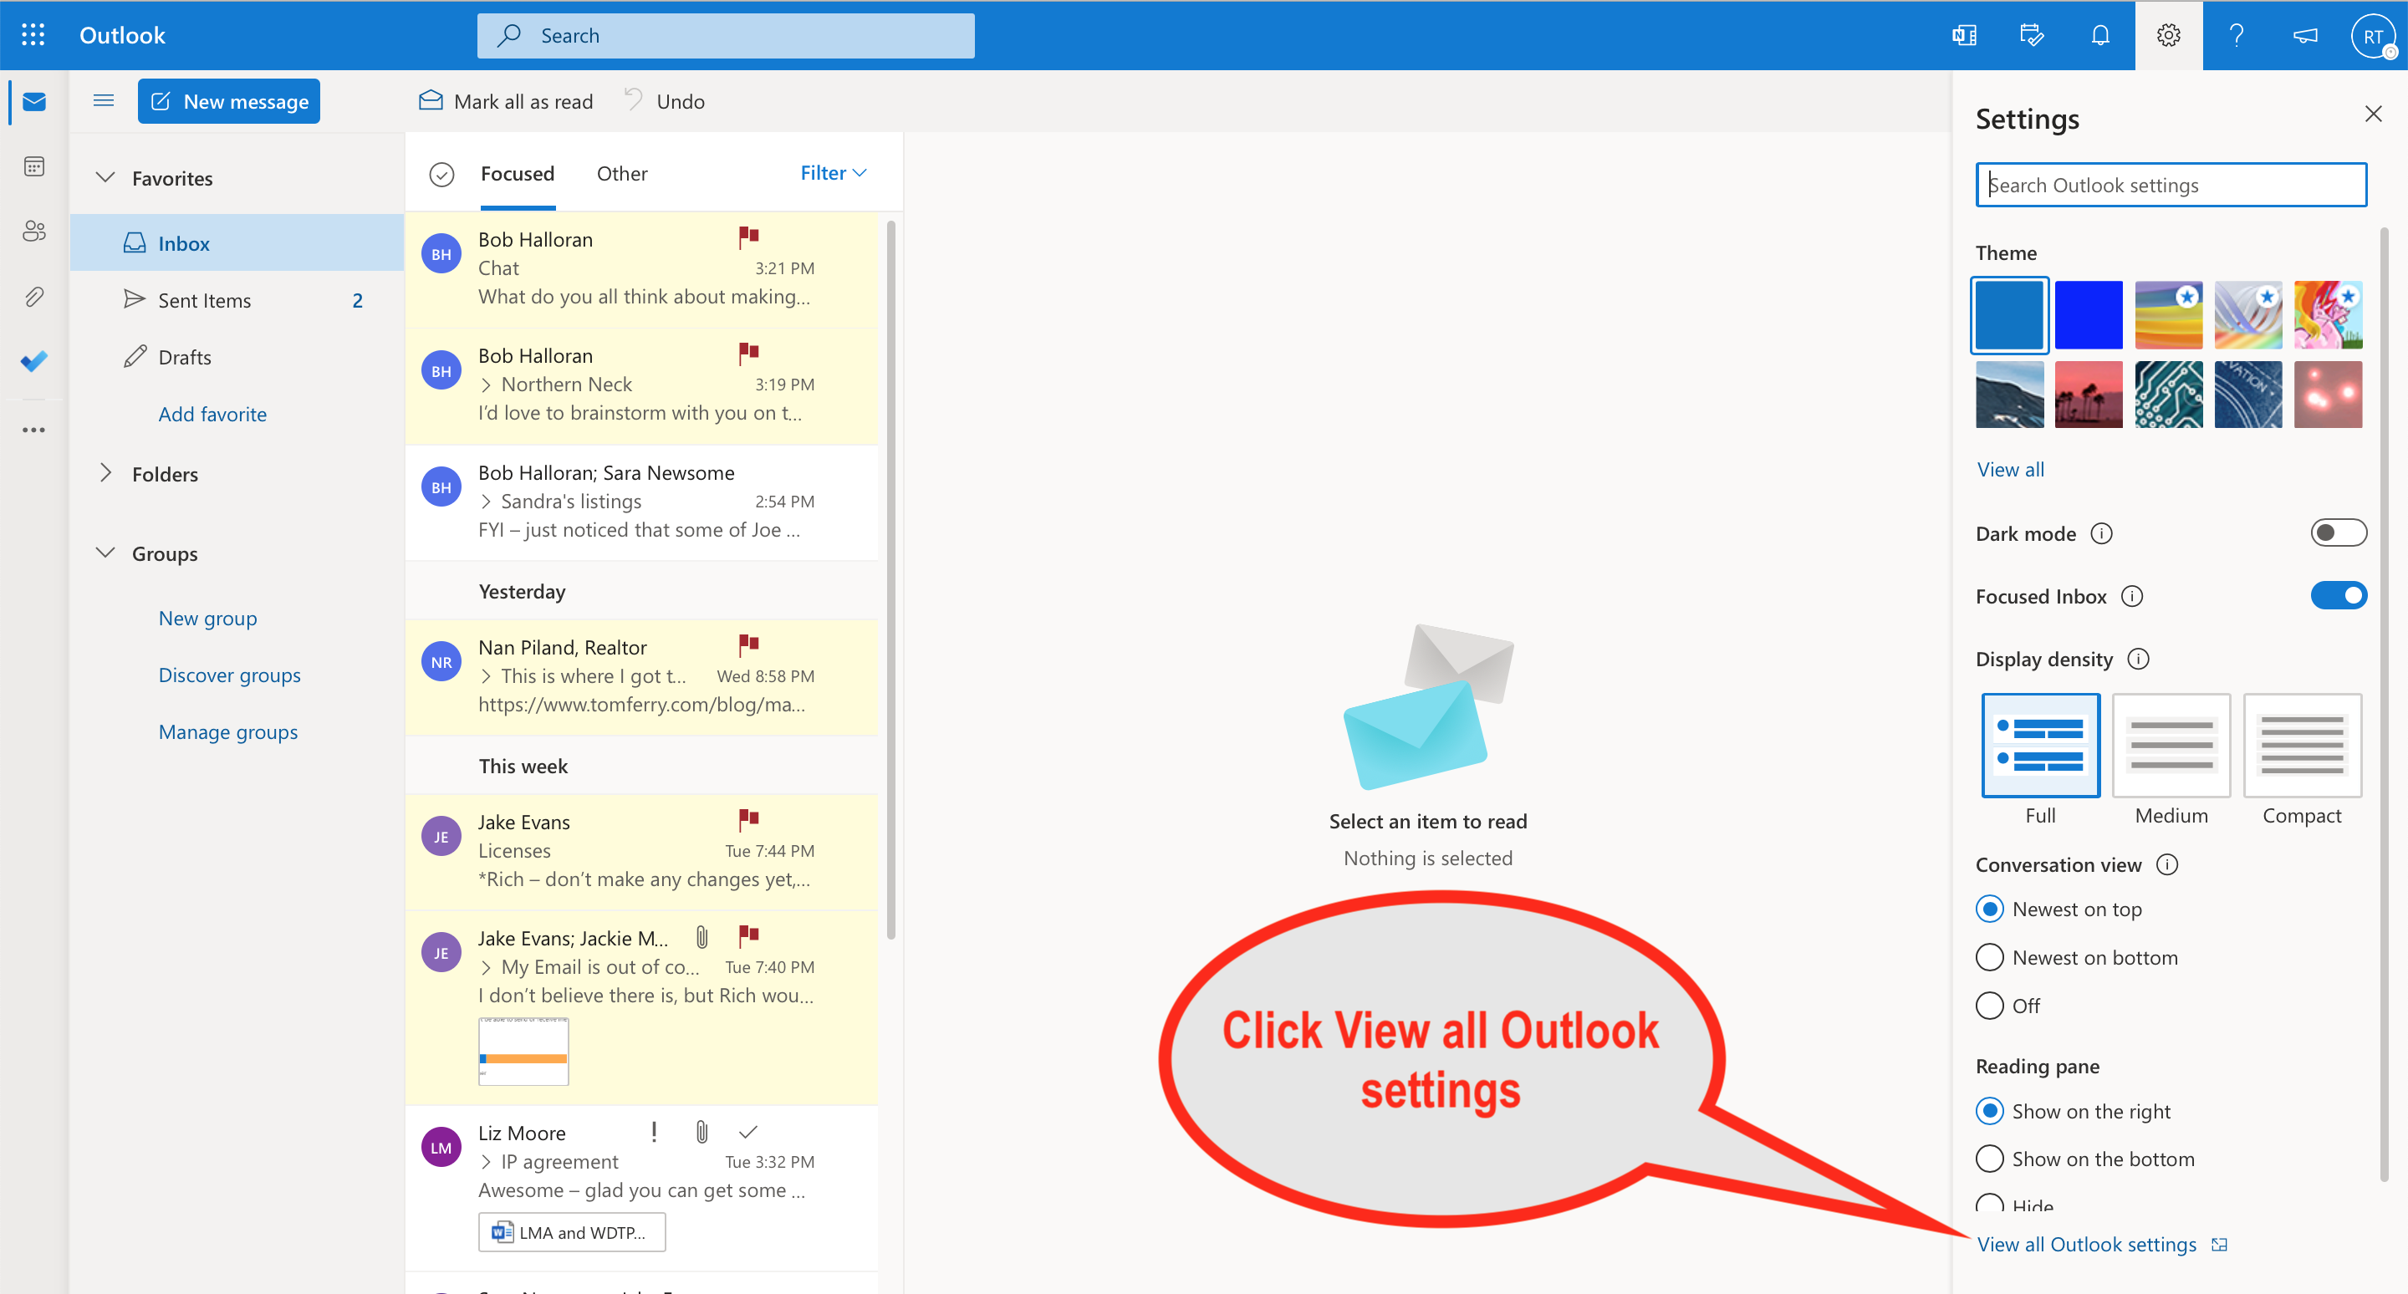The image size is (2408, 1294).
Task: Disable the Focused Inbox toggle
Action: (2337, 596)
